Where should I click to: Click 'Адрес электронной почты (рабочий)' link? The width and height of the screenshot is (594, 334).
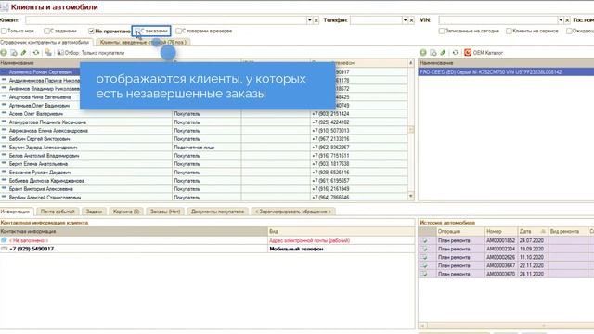309,240
